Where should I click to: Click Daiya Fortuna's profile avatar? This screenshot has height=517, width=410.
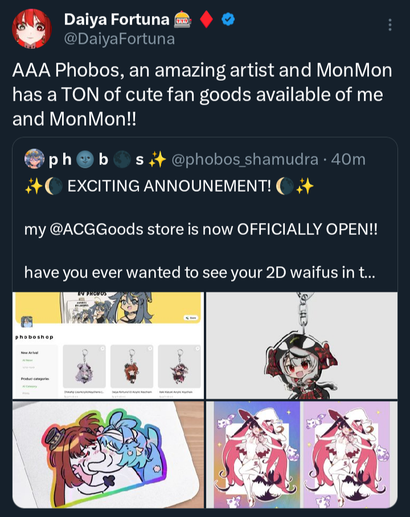pyautogui.click(x=32, y=28)
